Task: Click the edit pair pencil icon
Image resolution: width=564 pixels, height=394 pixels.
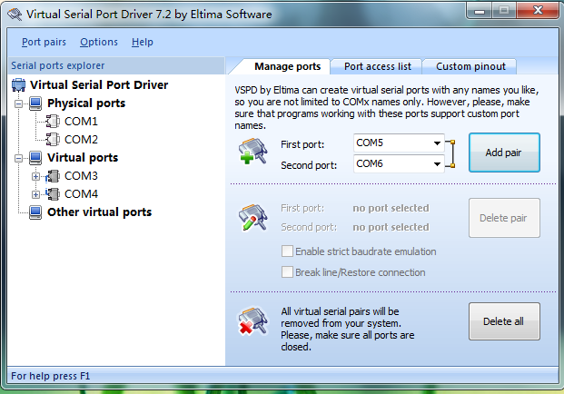Action: [253, 218]
